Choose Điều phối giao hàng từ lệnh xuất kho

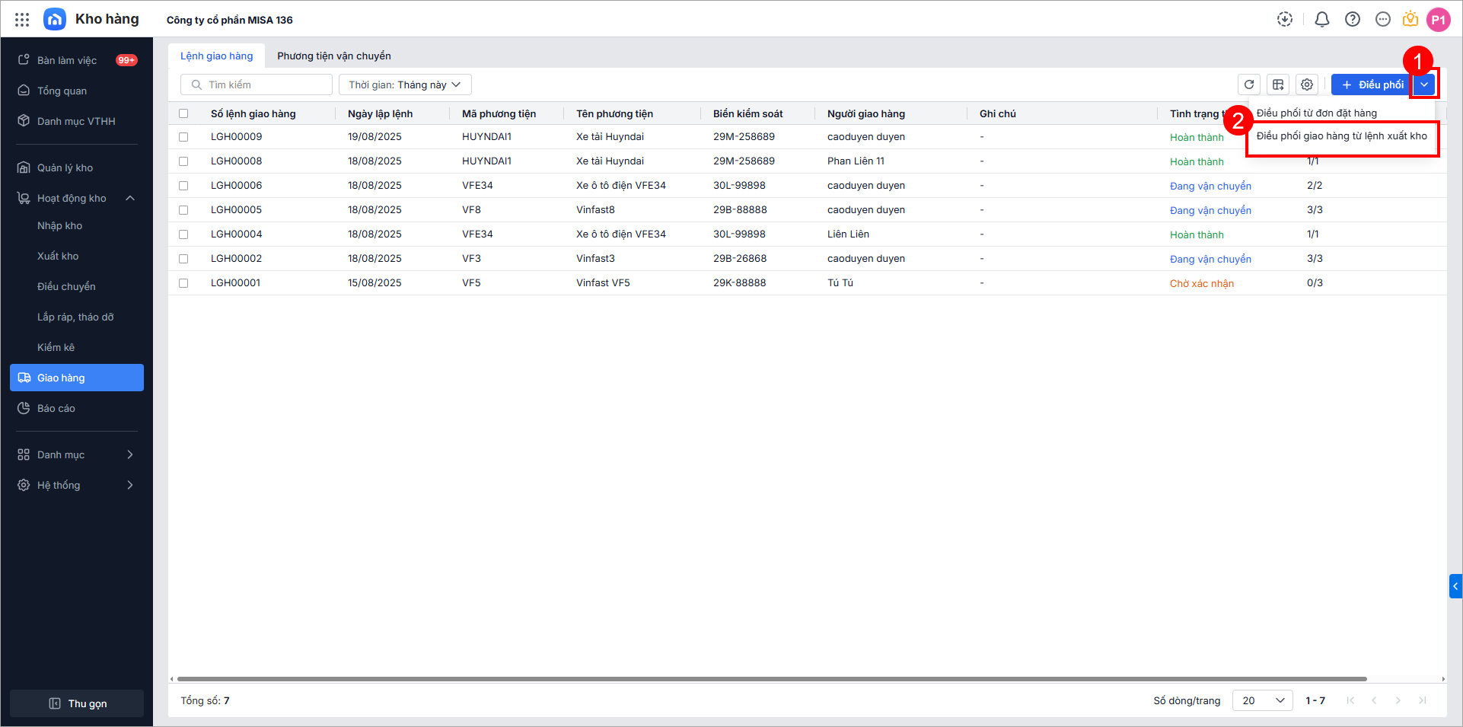[x=1342, y=136]
